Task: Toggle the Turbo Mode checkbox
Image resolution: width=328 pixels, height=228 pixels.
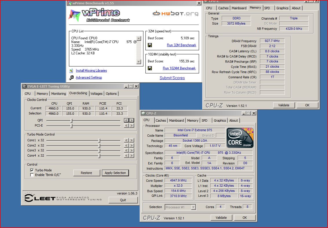Action: (x=32, y=170)
